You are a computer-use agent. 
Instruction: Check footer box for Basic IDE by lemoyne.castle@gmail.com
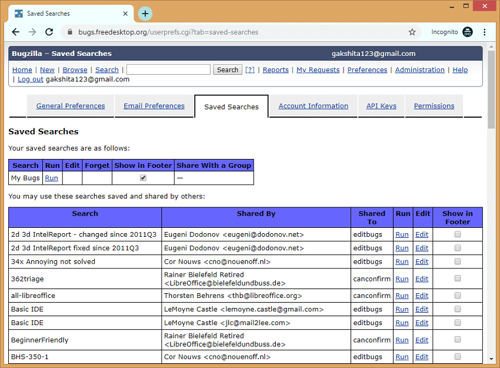pos(458,309)
